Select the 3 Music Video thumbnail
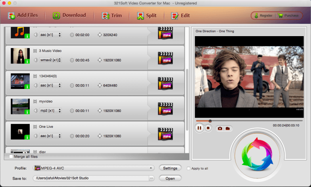311x187 pixels. click(20, 56)
